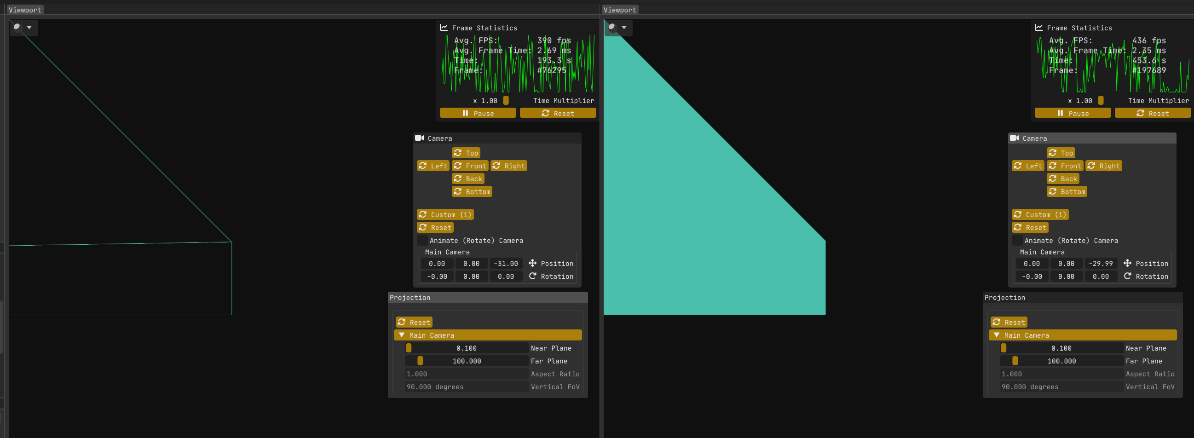Image resolution: width=1194 pixels, height=438 pixels.
Task: Click the Frame Statistics chart icon showing 390 fps
Action: [444, 28]
